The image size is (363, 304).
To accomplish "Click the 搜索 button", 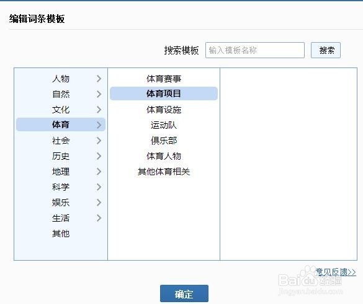I will [x=326, y=50].
